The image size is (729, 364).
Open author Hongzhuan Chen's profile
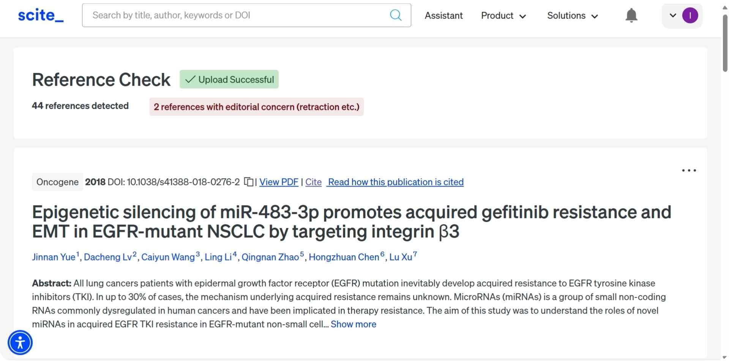coord(344,257)
